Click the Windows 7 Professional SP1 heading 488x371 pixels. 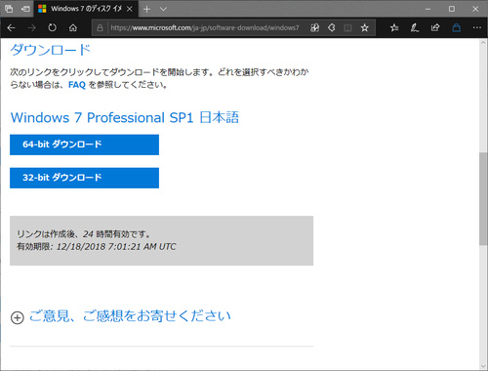(x=125, y=117)
